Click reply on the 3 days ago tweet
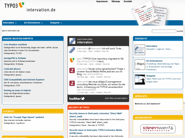 [x=90, y=51]
